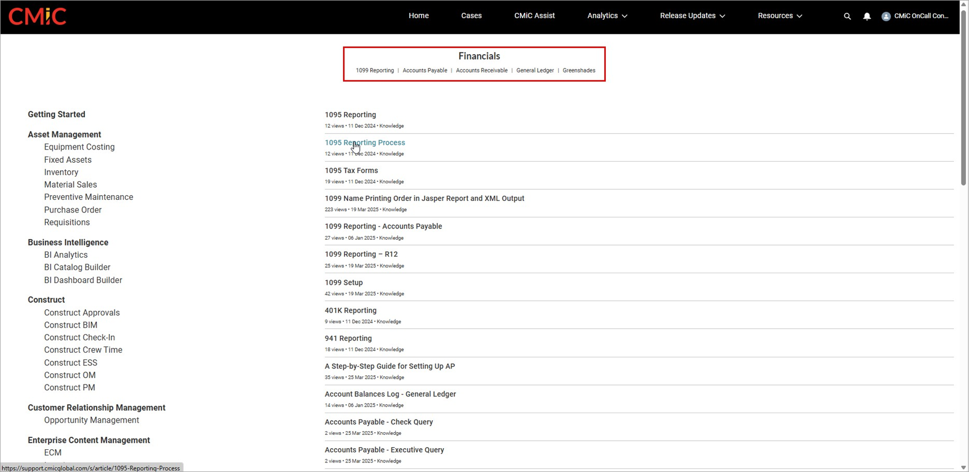The height and width of the screenshot is (472, 969).
Task: Open Account Balances Log - General Ledger article
Action: (x=390, y=394)
